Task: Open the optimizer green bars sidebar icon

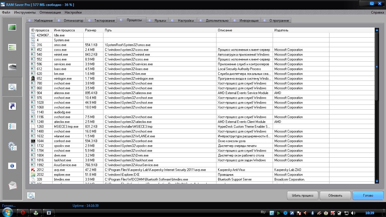Action: tap(12, 47)
